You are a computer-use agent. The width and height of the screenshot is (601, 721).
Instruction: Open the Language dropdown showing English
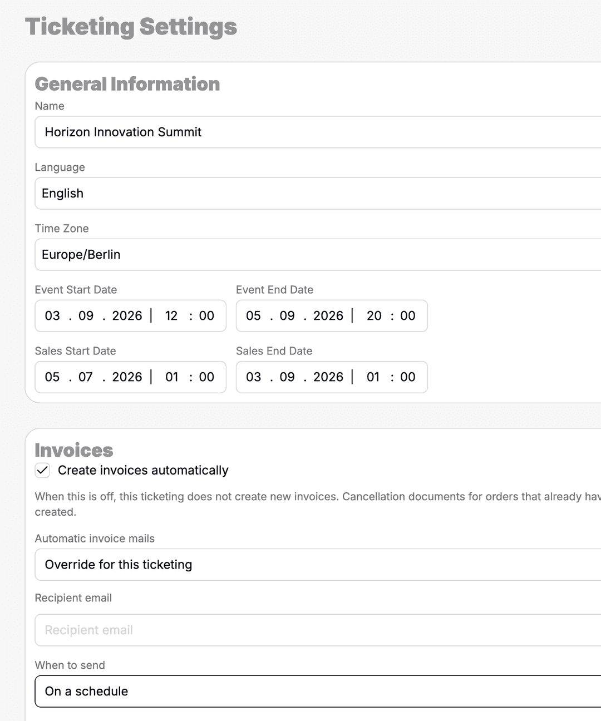click(318, 193)
